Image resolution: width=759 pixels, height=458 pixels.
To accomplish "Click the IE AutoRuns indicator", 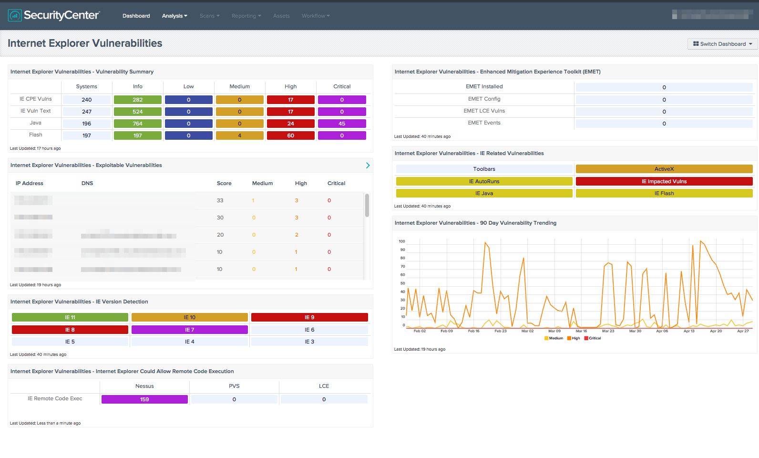I will pos(484,181).
